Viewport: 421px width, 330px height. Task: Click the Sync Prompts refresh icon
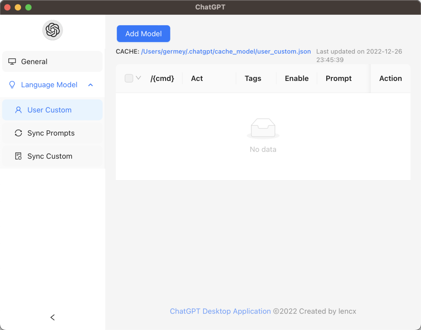point(18,133)
